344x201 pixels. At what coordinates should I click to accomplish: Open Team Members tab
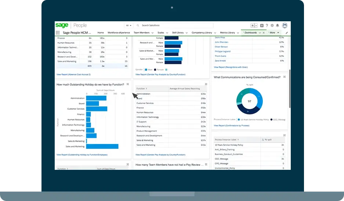tap(141, 33)
